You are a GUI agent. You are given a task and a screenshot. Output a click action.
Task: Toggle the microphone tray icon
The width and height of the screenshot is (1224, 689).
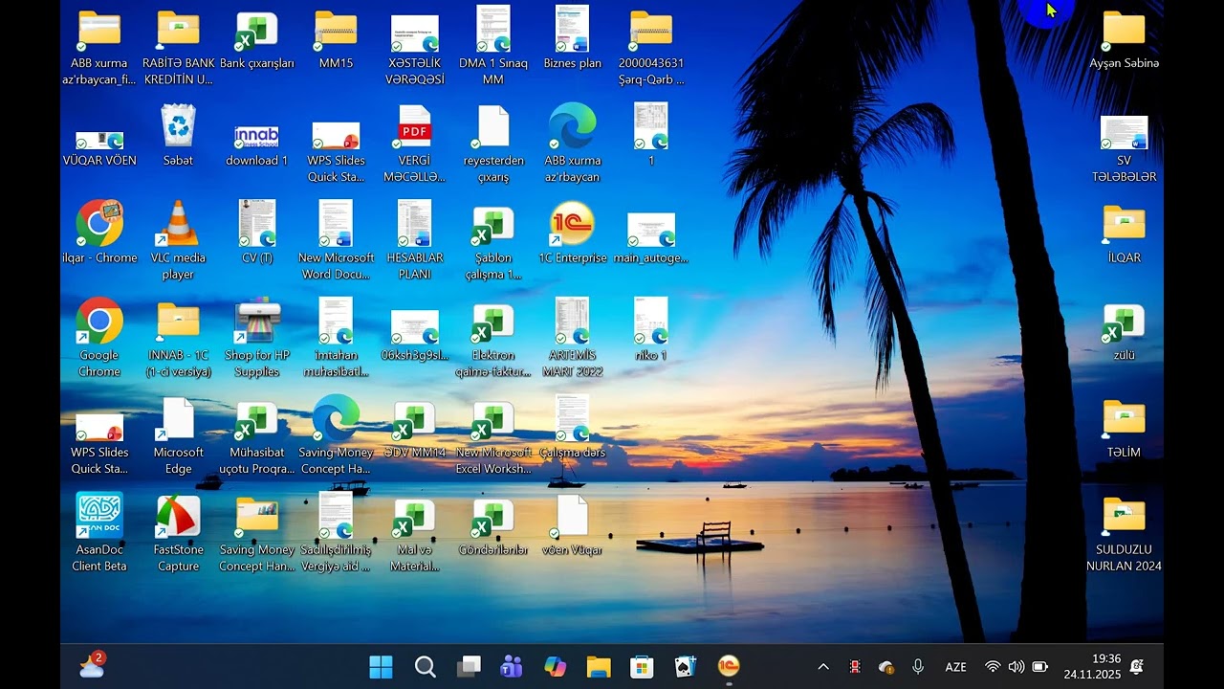pos(918,667)
